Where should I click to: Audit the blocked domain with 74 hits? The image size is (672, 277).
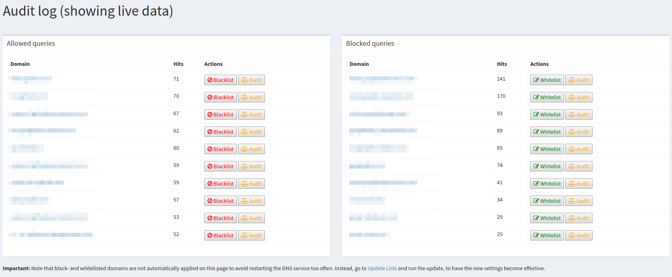click(578, 166)
